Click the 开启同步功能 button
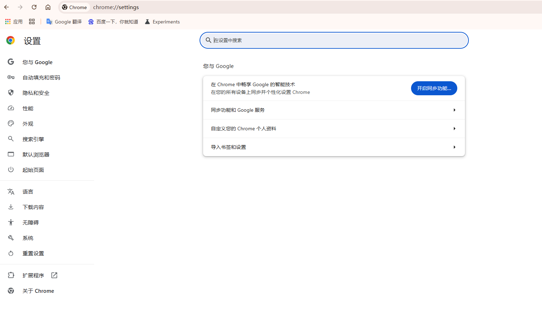542x311 pixels. (x=434, y=88)
